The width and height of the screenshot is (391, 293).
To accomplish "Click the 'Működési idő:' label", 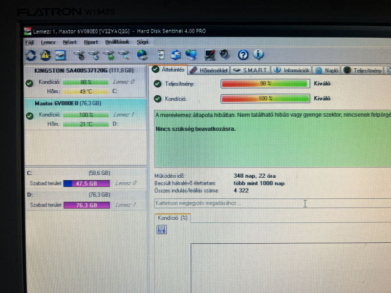I will (x=169, y=176).
